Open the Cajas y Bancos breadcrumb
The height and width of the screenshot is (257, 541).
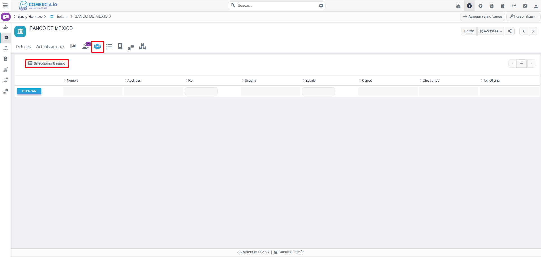[28, 17]
